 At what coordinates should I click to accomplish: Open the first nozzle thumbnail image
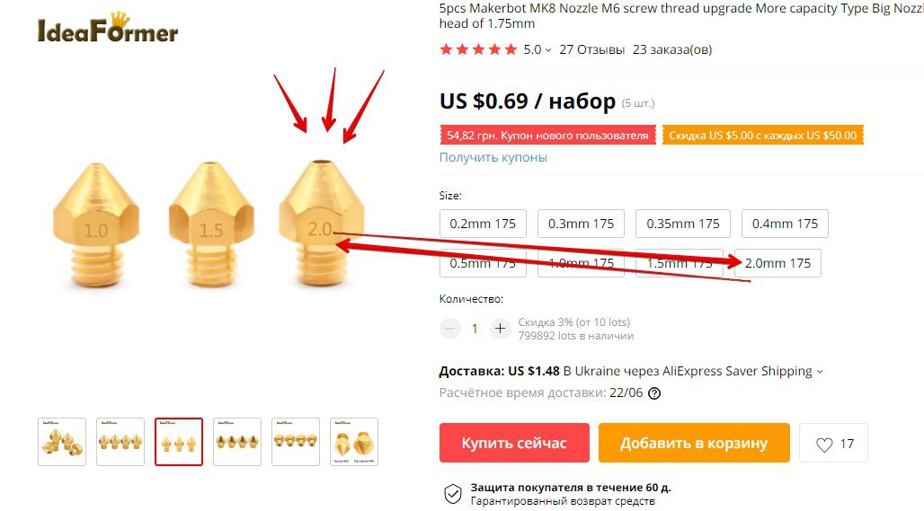click(x=62, y=442)
